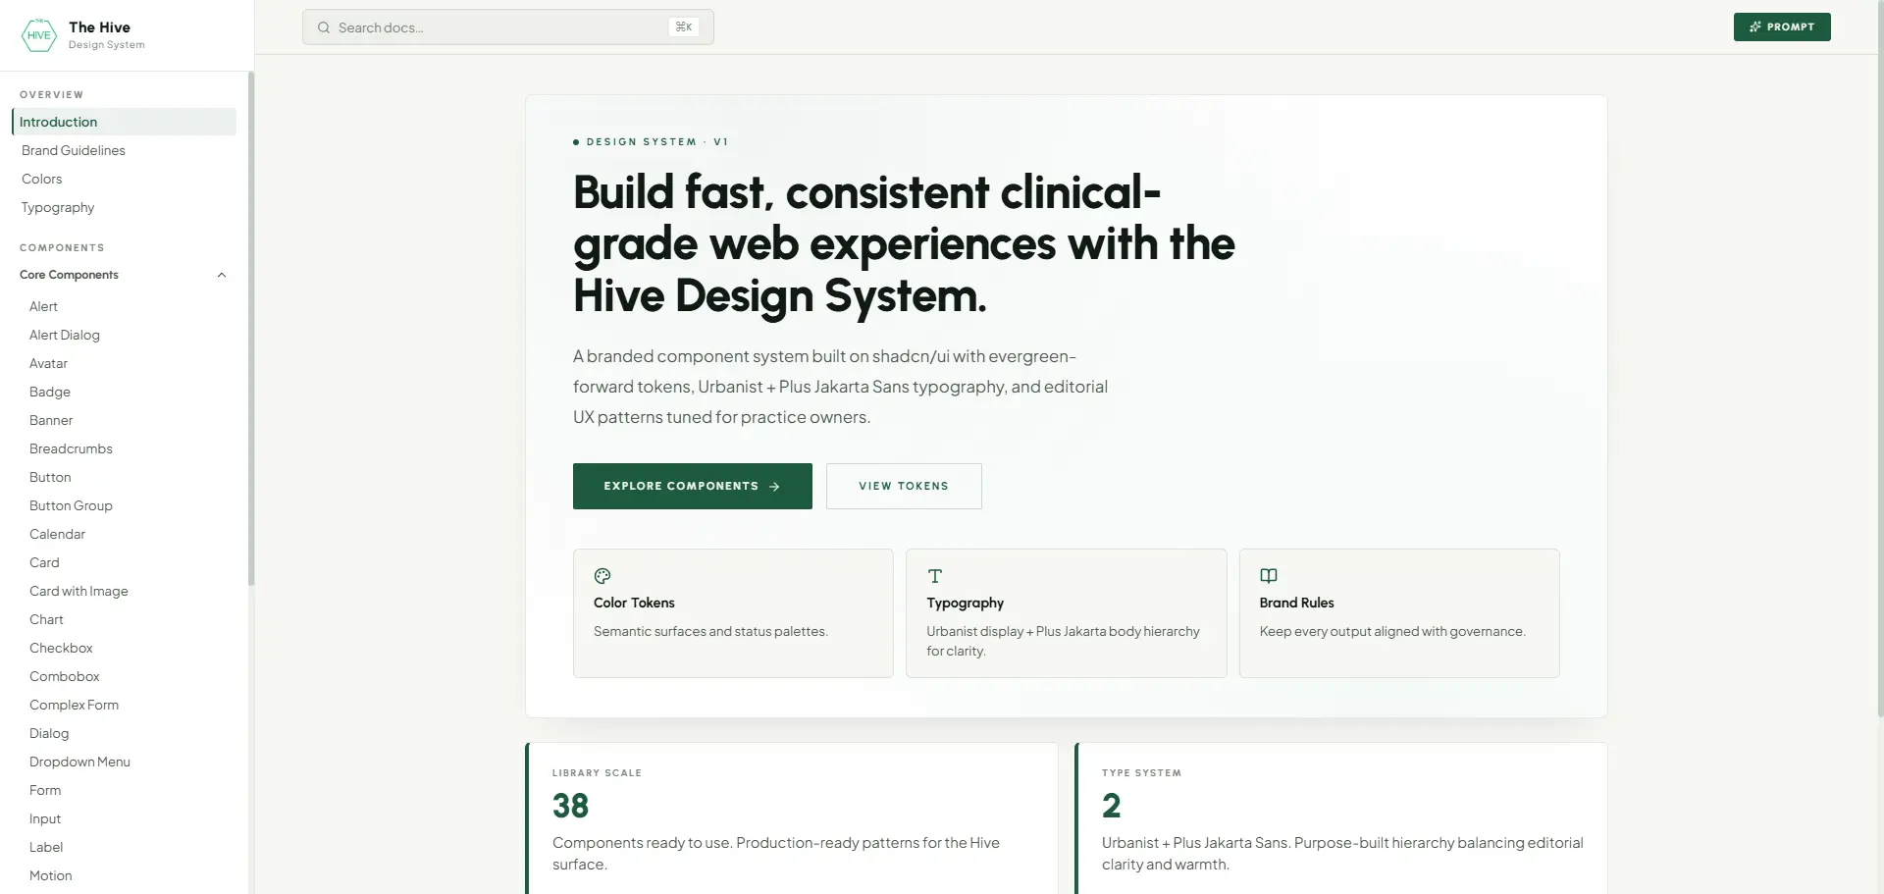Open Dropdown Menu component page

pos(79,762)
